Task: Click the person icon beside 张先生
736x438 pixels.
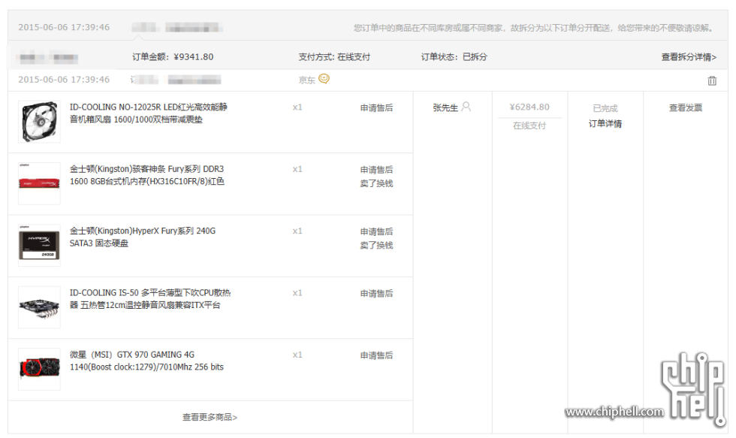Action: click(466, 107)
